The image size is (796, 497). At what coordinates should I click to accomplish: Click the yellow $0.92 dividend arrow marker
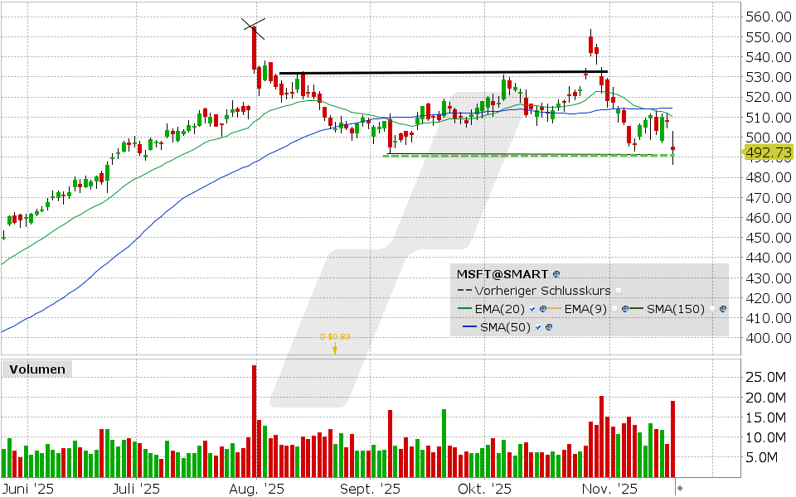335,348
